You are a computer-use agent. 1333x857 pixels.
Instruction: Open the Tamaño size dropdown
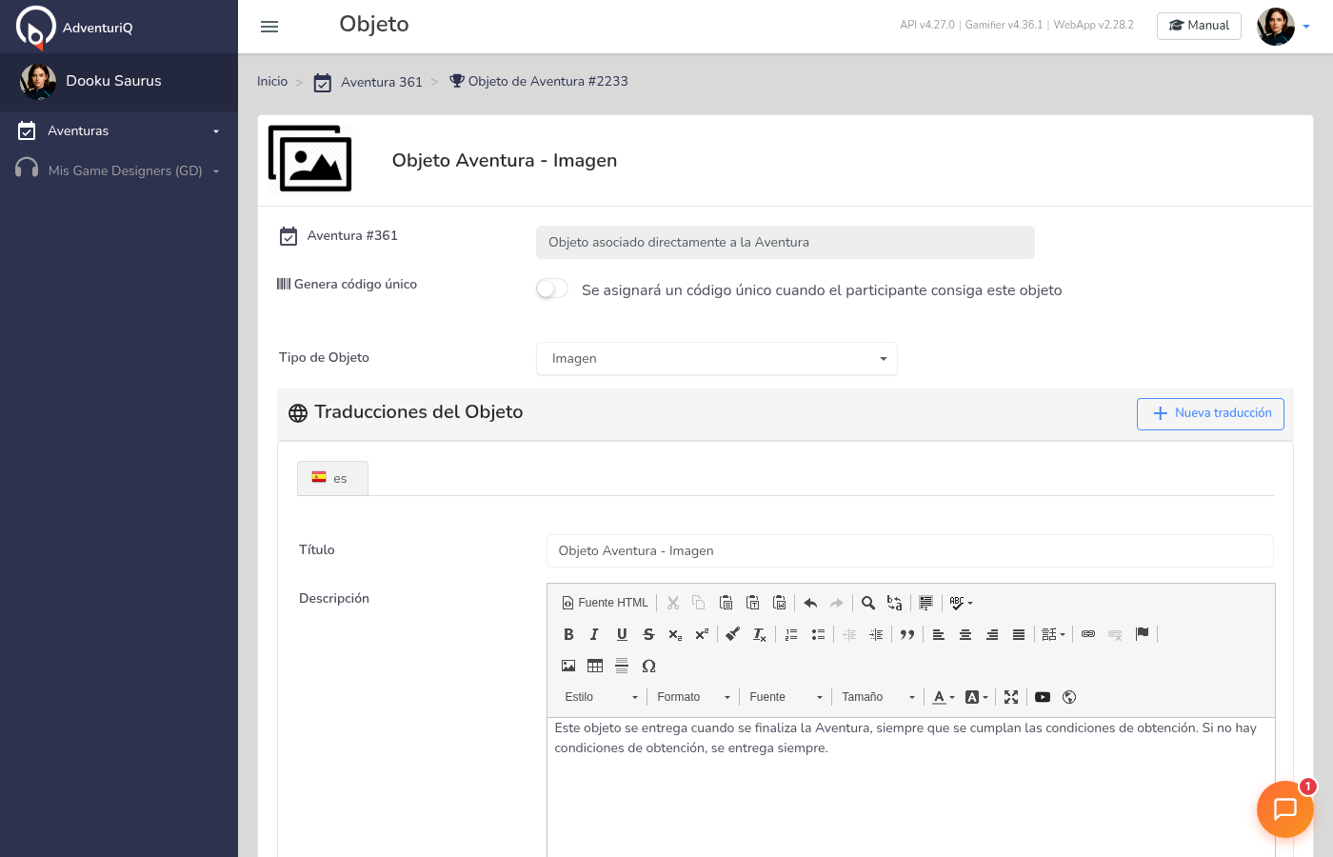(878, 697)
